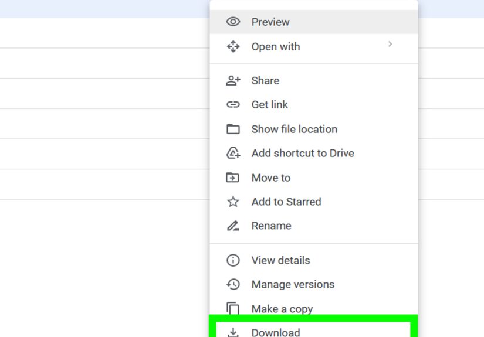
Task: Select Rename in context menu
Action: [314, 226]
